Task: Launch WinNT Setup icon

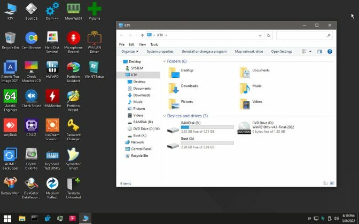Action: (95, 70)
